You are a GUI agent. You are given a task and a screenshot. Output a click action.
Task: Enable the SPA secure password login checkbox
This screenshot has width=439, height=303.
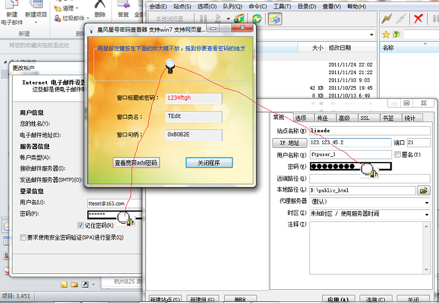pyautogui.click(x=23, y=237)
